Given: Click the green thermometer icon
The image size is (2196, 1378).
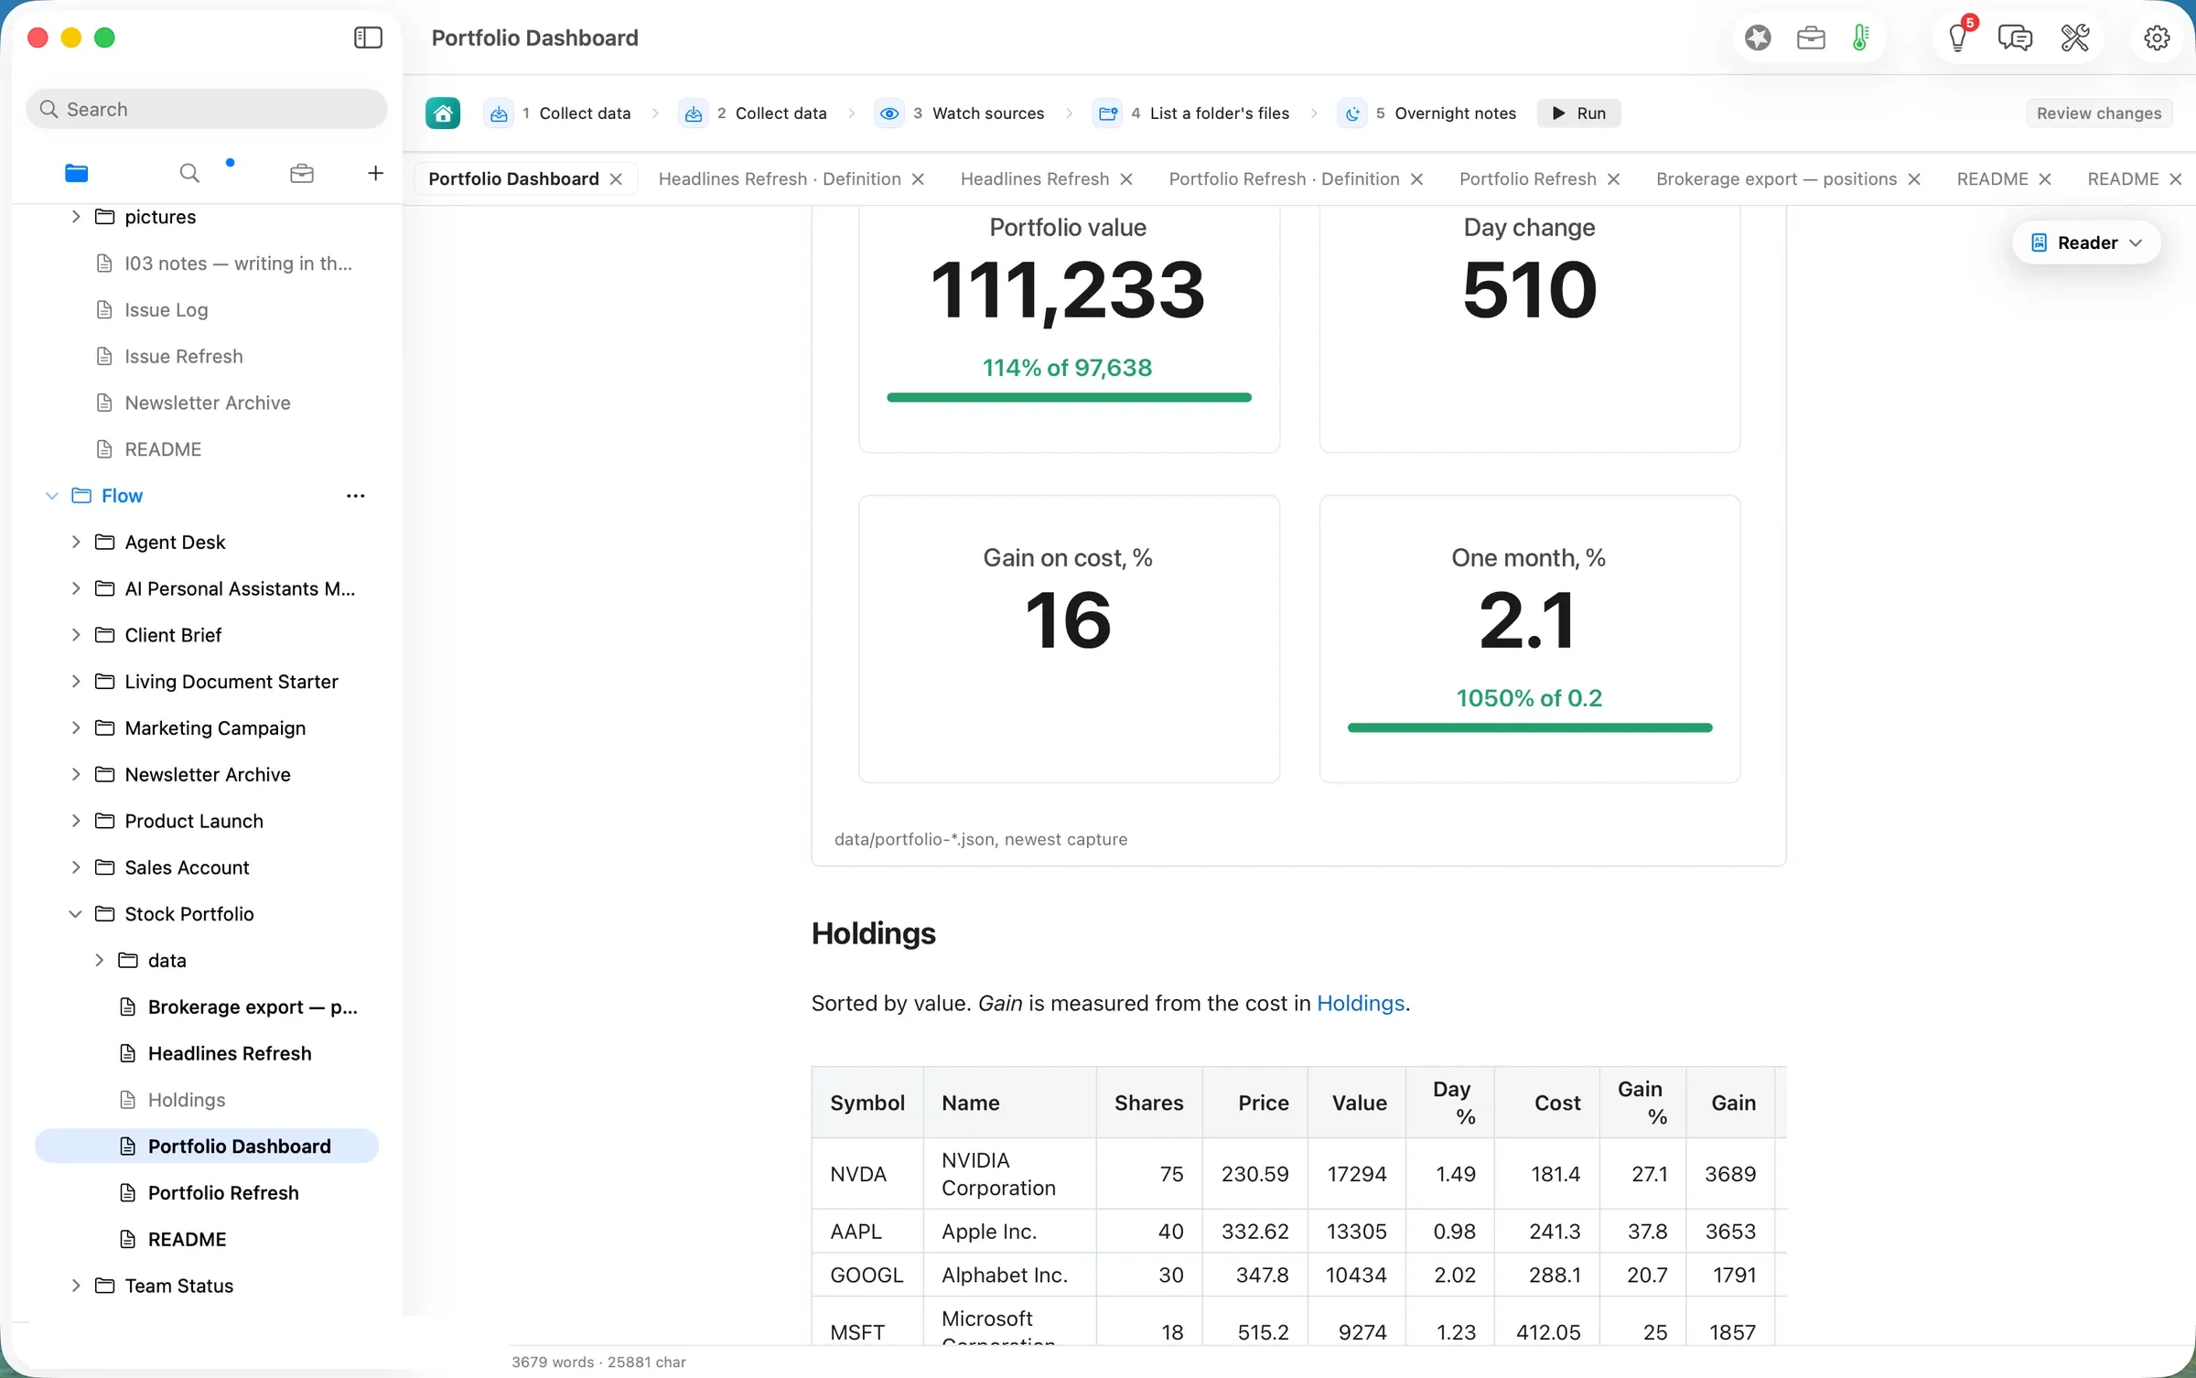Looking at the screenshot, I should coord(1861,38).
